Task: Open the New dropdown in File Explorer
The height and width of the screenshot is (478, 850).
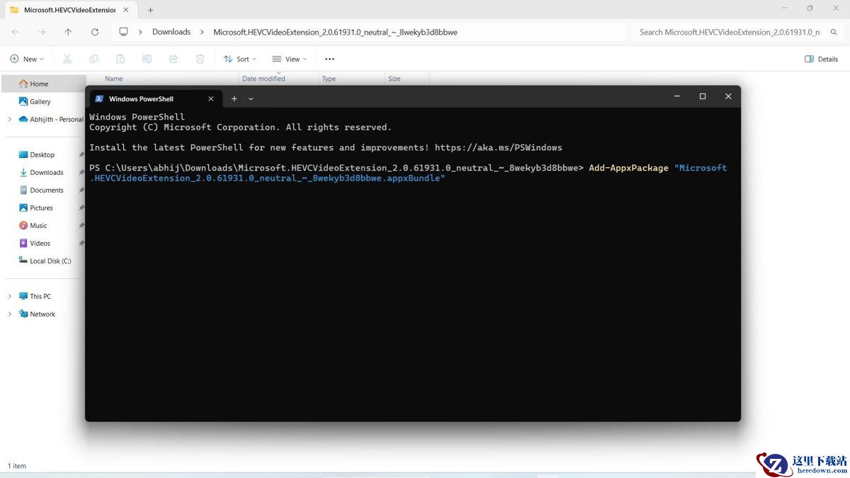Action: pyautogui.click(x=27, y=59)
